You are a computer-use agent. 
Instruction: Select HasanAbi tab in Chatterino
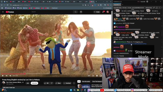click(117, 5)
